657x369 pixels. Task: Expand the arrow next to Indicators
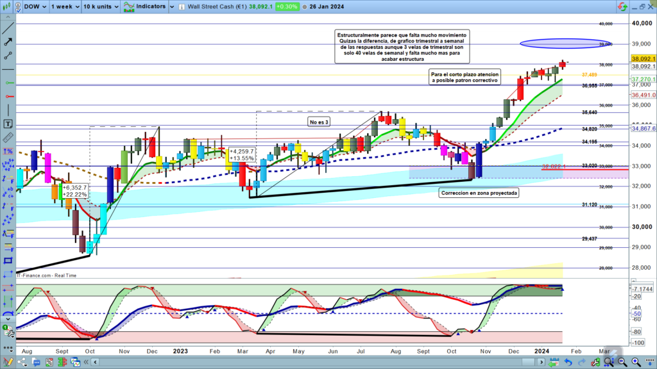173,6
